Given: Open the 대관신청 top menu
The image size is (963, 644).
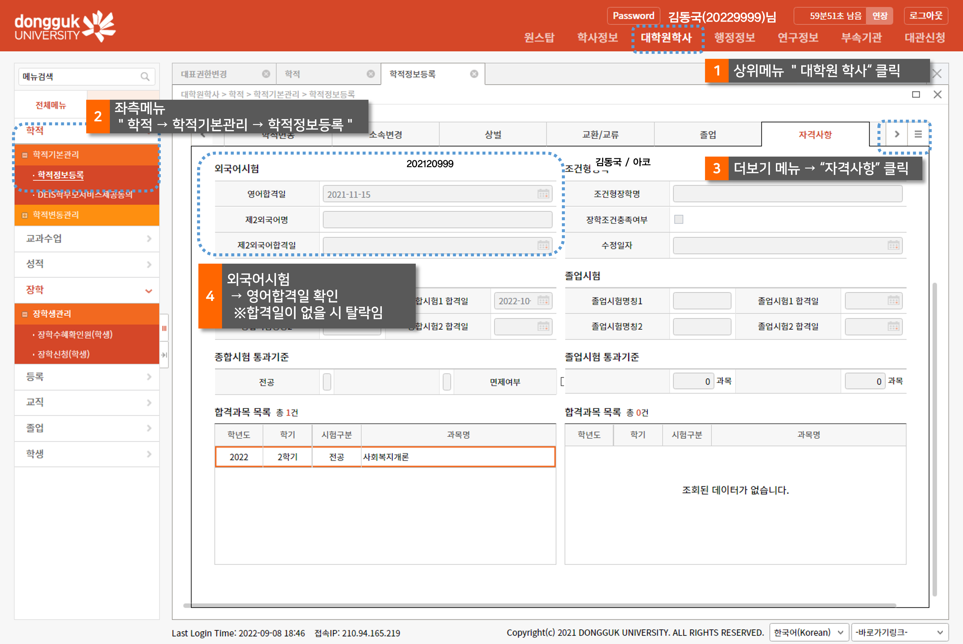Looking at the screenshot, I should 925,38.
